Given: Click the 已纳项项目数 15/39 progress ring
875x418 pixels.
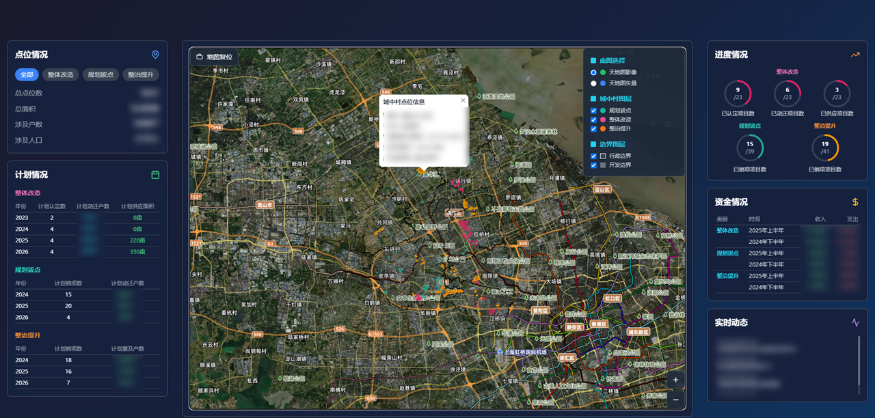Looking at the screenshot, I should click(x=750, y=148).
